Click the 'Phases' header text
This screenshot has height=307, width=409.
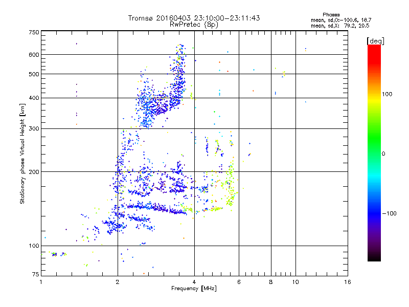pyautogui.click(x=331, y=15)
